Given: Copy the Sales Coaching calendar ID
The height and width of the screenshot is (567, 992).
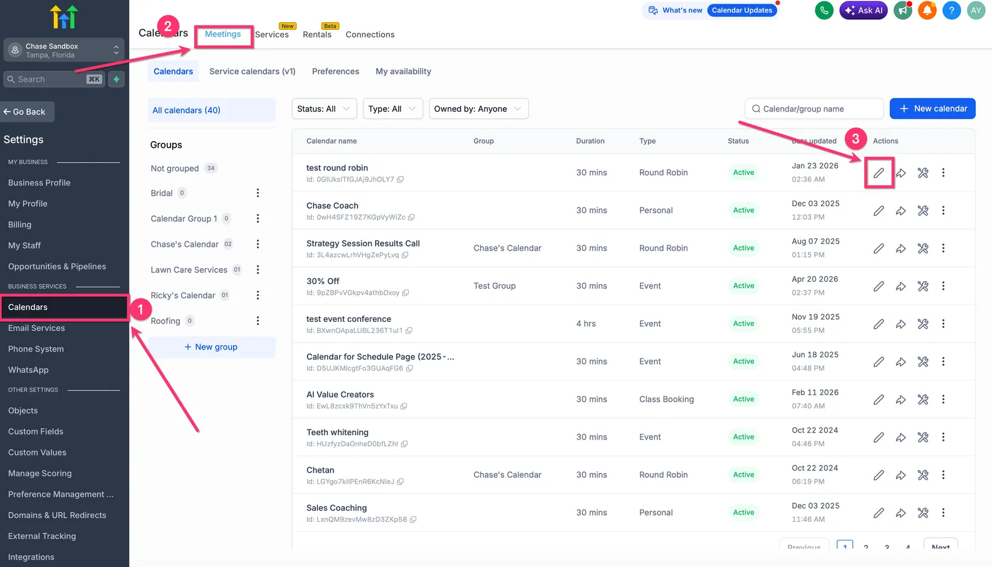Looking at the screenshot, I should point(413,519).
